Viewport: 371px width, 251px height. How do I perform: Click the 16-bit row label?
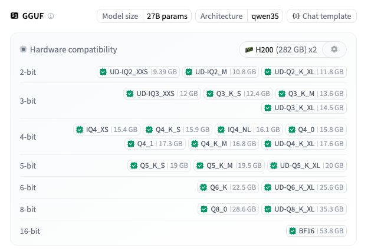(30, 231)
